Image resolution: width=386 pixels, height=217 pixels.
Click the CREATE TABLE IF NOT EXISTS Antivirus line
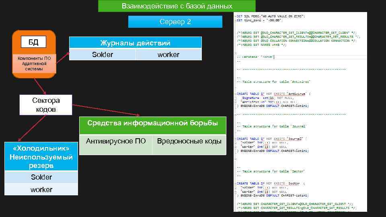[x=273, y=94]
